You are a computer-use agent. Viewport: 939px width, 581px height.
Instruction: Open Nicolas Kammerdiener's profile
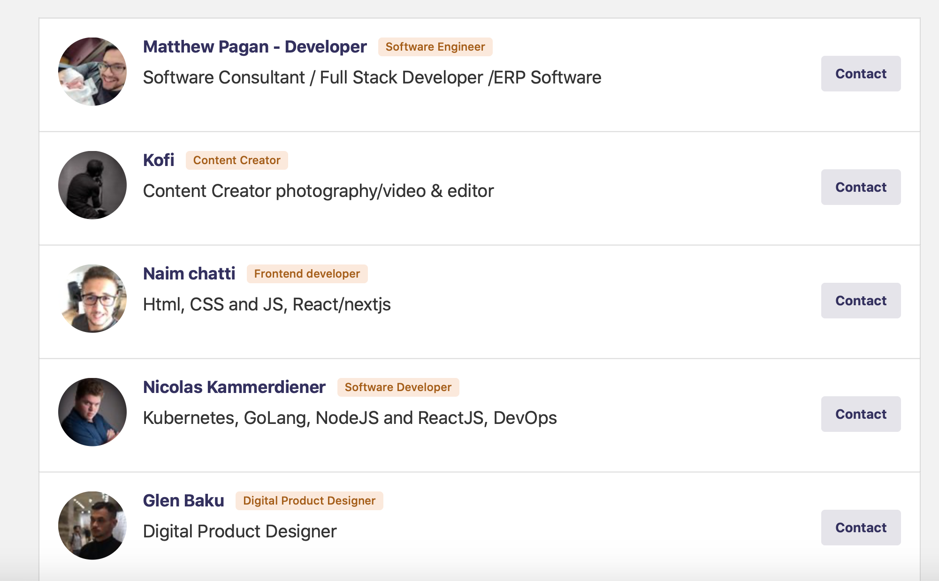point(234,387)
